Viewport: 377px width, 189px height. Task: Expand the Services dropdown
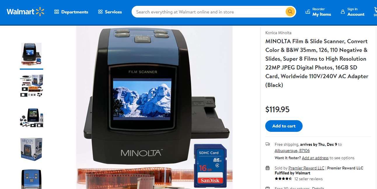pos(110,12)
